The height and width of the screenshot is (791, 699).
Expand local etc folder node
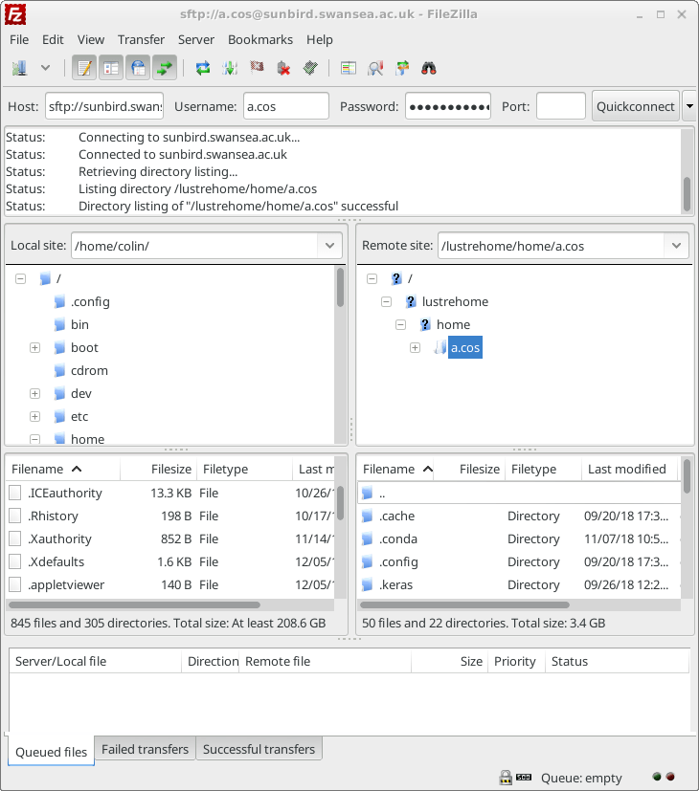coord(34,417)
